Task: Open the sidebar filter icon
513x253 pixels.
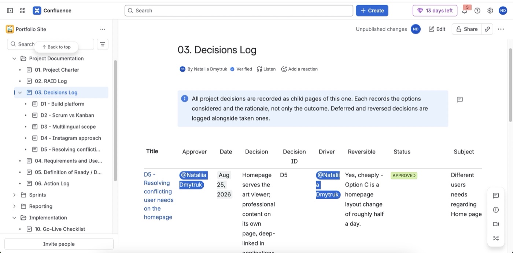Action: coord(103,44)
